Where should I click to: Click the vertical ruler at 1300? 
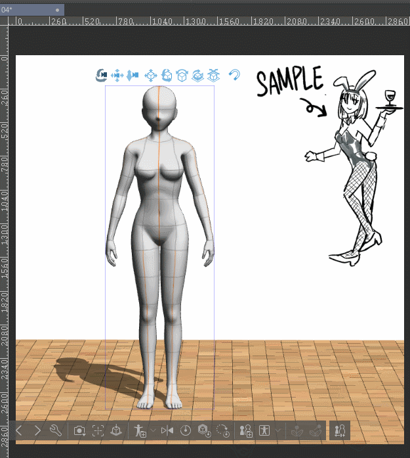pos(4,235)
